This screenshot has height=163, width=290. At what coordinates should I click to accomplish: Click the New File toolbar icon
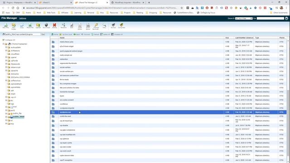coord(5,25)
